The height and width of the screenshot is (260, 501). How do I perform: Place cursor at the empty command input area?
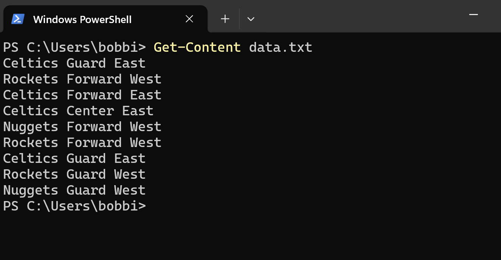click(x=159, y=206)
